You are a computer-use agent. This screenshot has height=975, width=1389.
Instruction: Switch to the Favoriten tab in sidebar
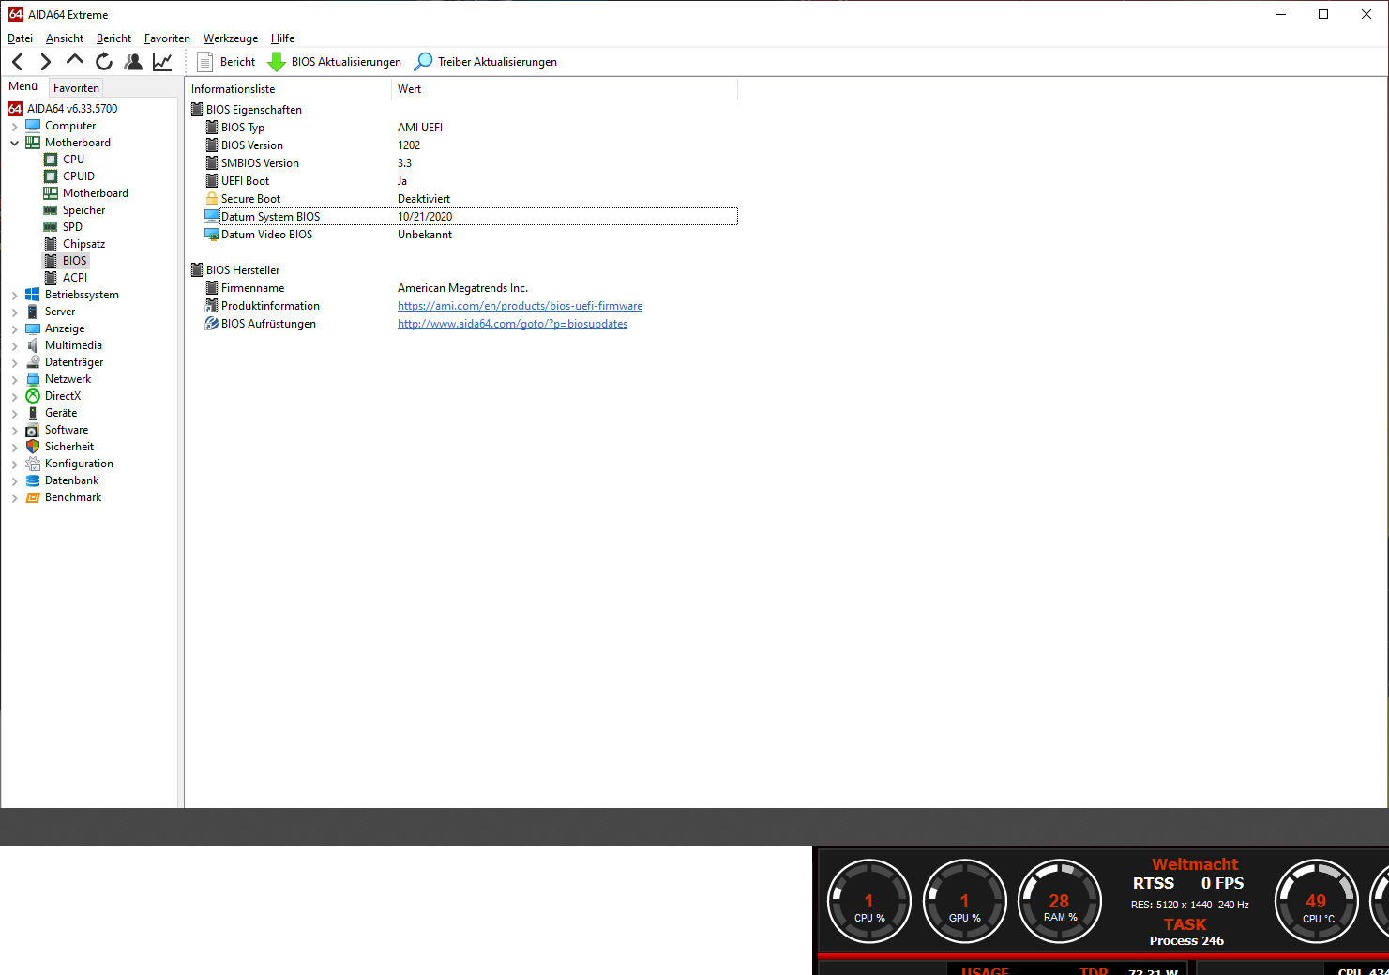(76, 87)
